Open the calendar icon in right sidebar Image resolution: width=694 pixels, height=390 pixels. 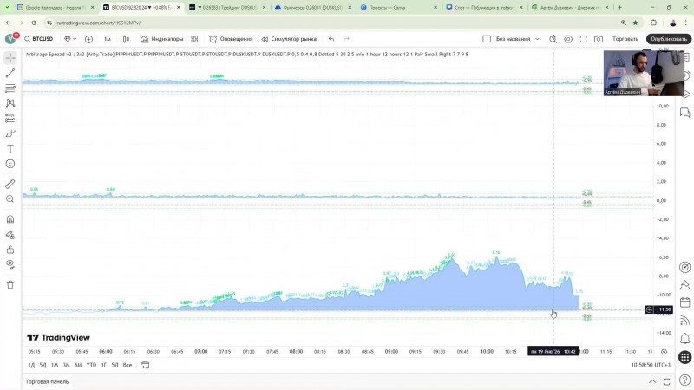684,302
